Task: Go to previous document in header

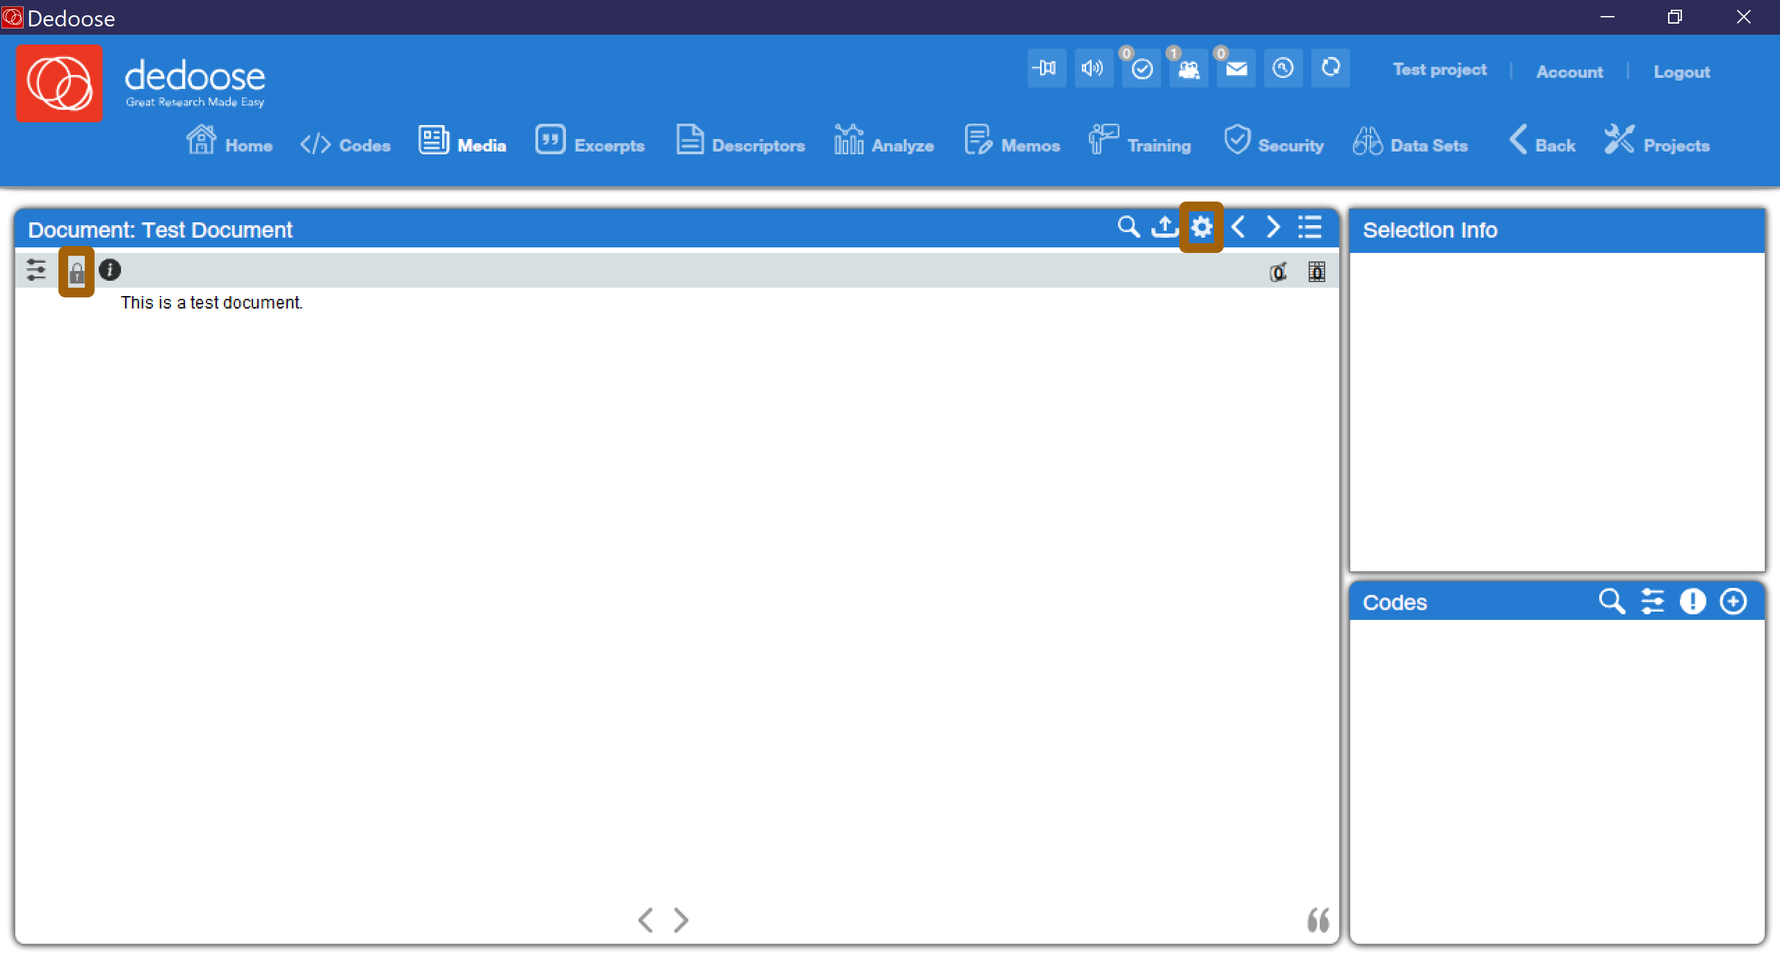Action: tap(1238, 227)
